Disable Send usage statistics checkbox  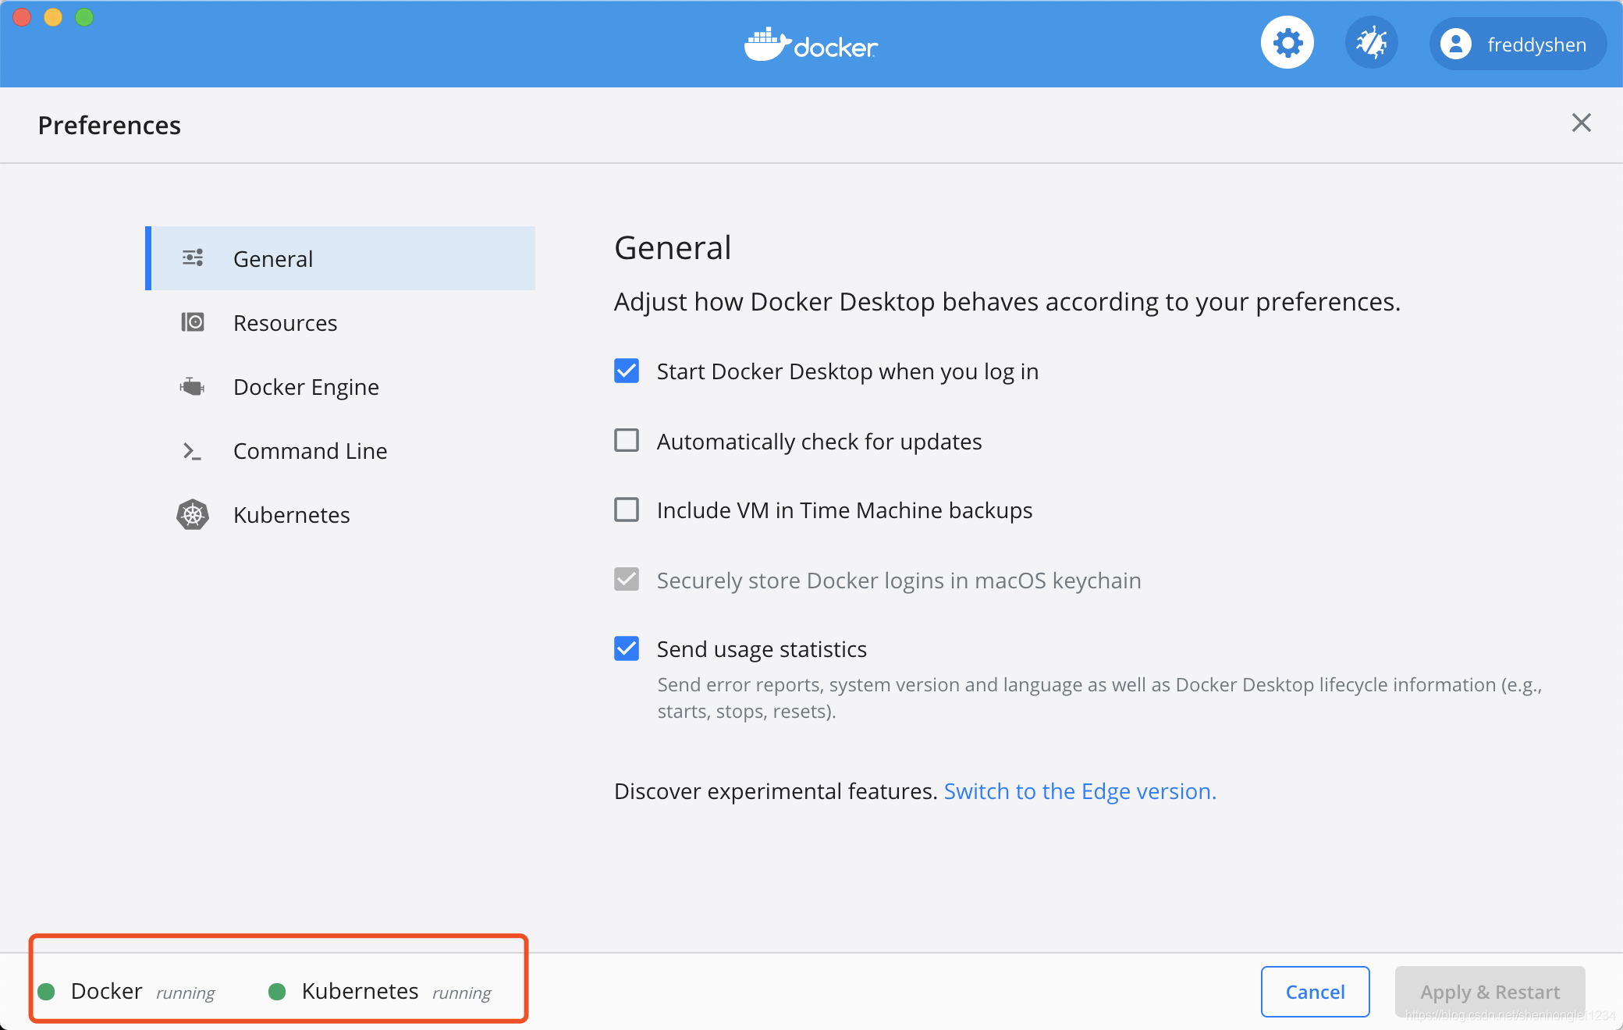pyautogui.click(x=627, y=649)
